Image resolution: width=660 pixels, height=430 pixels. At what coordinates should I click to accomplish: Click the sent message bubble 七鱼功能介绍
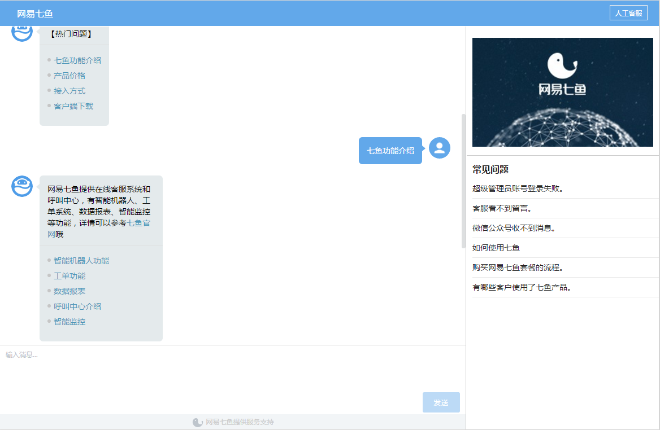point(390,151)
